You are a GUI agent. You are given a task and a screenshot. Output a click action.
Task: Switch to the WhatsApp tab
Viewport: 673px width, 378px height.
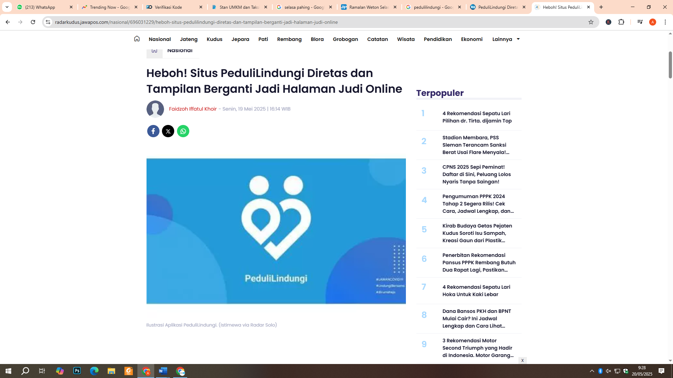pyautogui.click(x=45, y=7)
